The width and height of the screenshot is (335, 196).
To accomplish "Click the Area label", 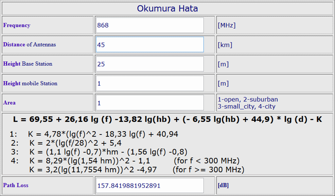I will tap(9, 103).
